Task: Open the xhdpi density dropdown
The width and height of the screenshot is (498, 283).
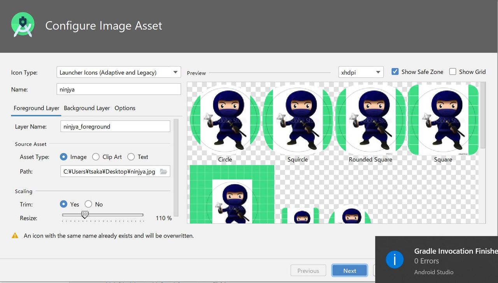Action: 361,72
